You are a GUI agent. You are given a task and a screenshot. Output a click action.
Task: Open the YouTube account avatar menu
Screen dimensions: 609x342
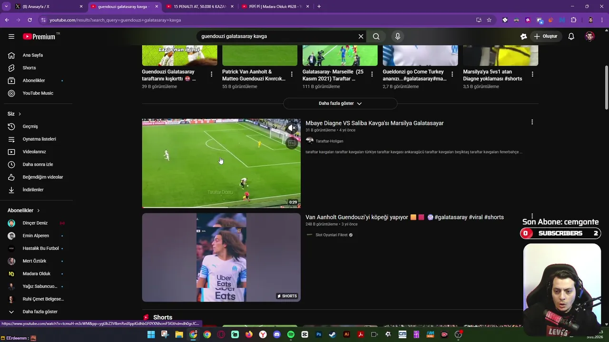pyautogui.click(x=589, y=37)
